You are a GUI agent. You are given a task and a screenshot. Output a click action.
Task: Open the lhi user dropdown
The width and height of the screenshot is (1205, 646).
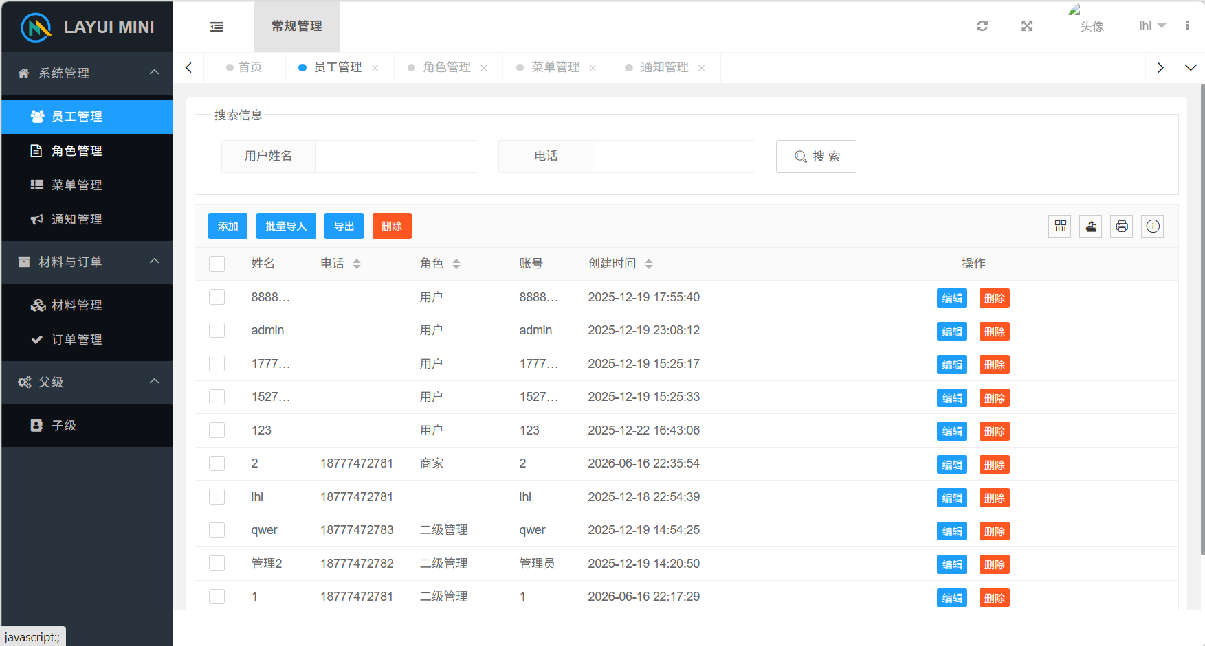pos(1152,26)
